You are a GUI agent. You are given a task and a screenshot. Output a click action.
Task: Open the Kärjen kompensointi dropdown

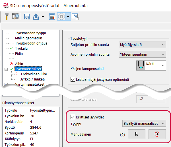click(x=151, y=66)
